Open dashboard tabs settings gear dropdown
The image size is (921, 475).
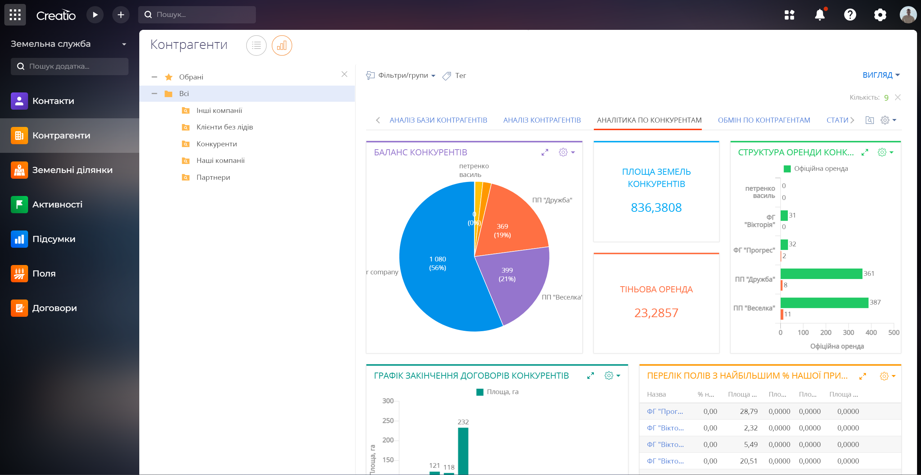[888, 120]
